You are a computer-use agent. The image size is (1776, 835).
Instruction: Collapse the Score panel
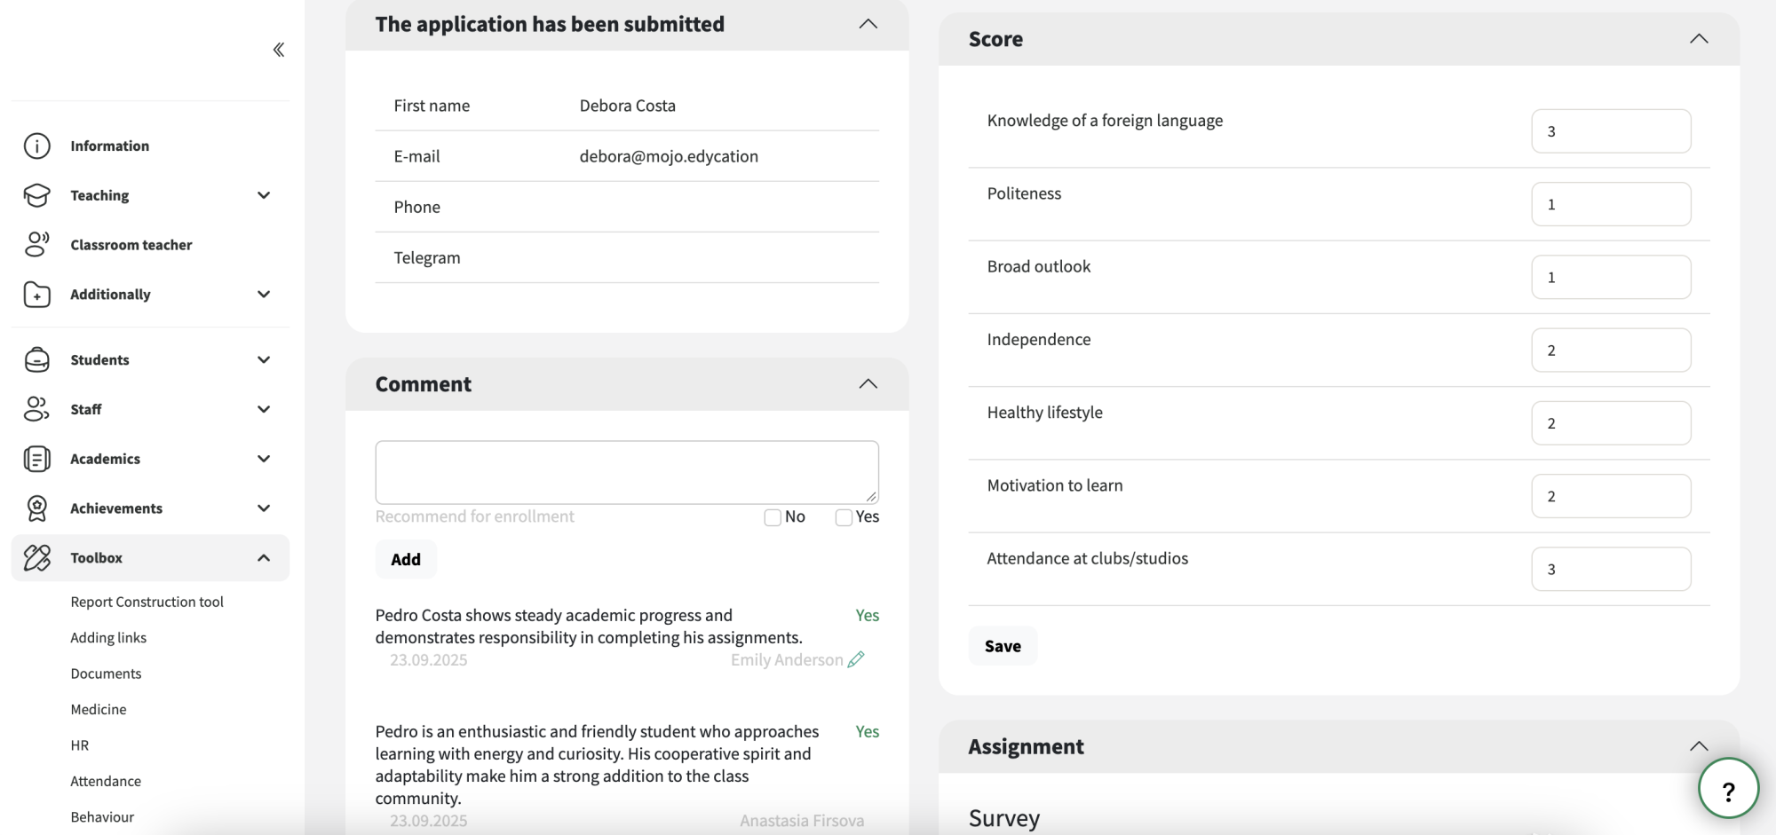(x=1699, y=39)
